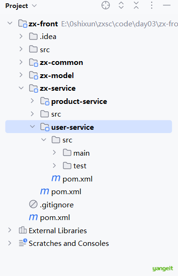Click the zx-common module folder icon
Screen dimensions: 178x276
[33, 63]
